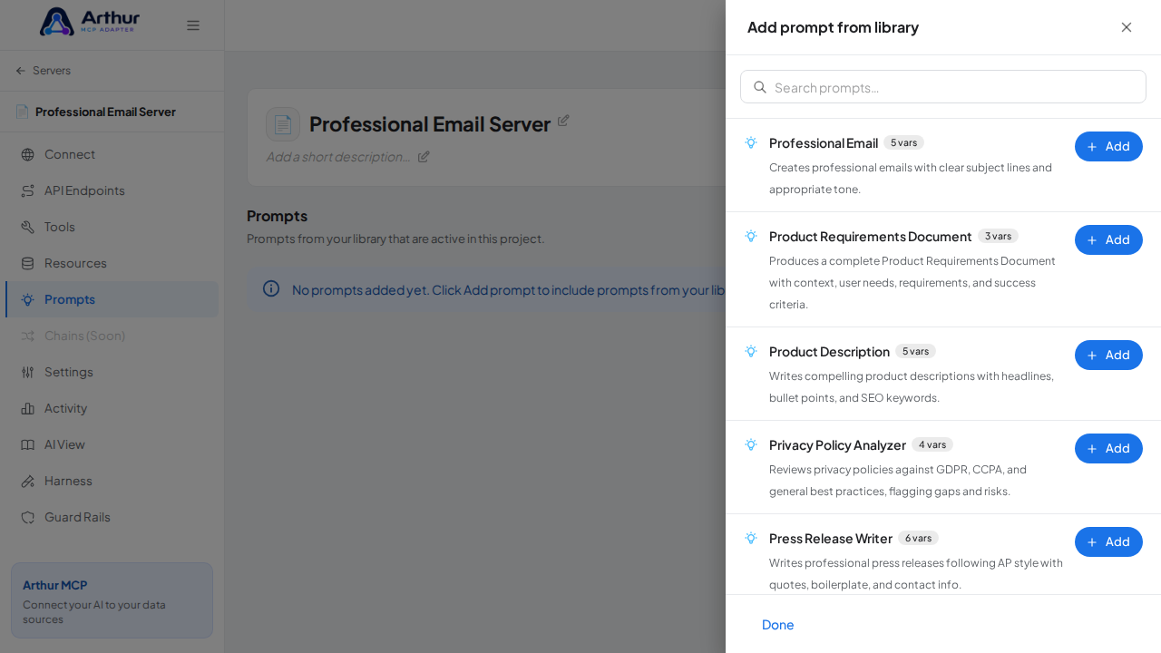Click the Harness icon
The image size is (1161, 653).
pos(28,481)
